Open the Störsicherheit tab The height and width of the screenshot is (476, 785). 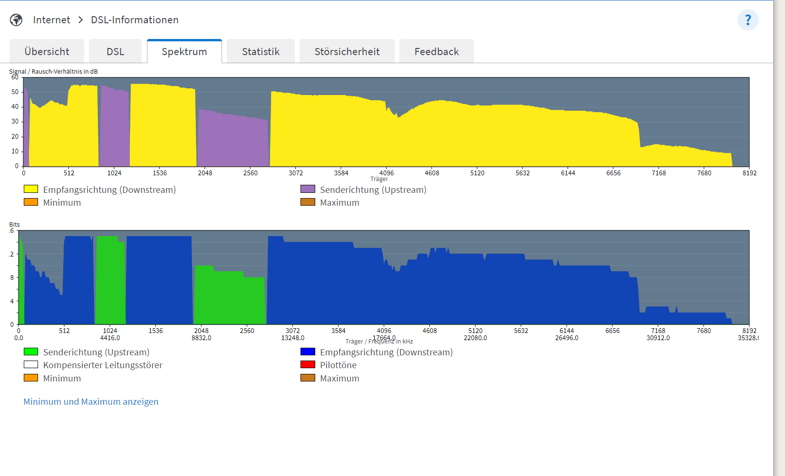coord(347,51)
